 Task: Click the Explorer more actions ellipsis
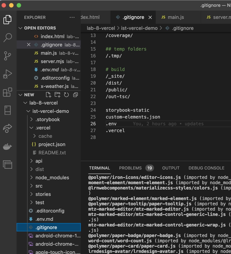pyautogui.click(x=72, y=17)
